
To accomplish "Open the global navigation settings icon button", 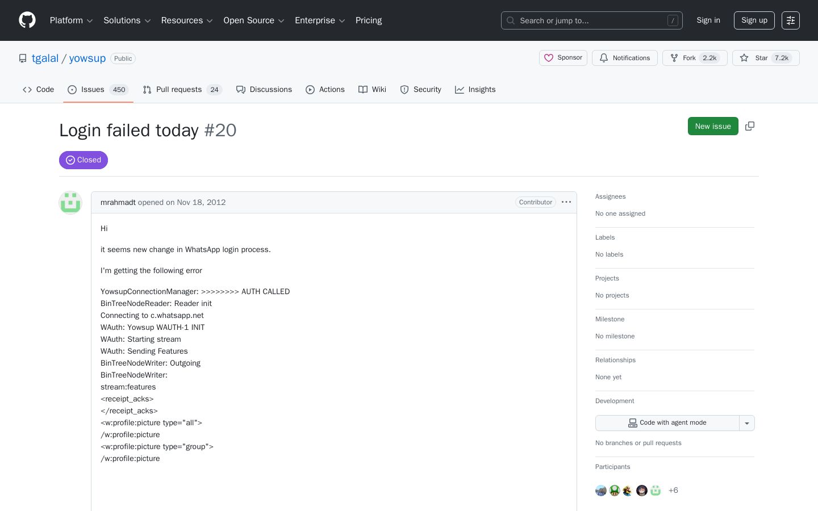I will click(791, 20).
